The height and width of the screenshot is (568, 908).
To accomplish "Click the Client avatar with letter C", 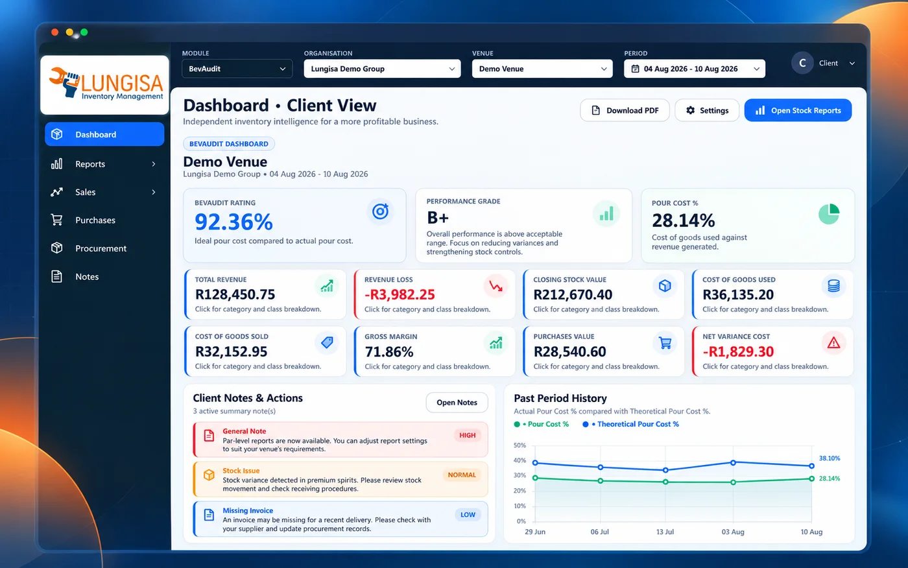I will tap(802, 63).
